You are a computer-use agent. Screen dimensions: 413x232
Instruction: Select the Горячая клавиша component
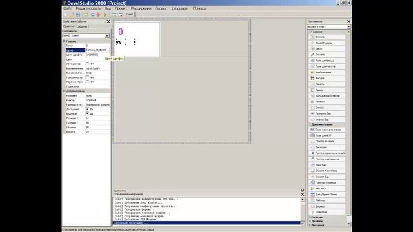pyautogui.click(x=327, y=182)
